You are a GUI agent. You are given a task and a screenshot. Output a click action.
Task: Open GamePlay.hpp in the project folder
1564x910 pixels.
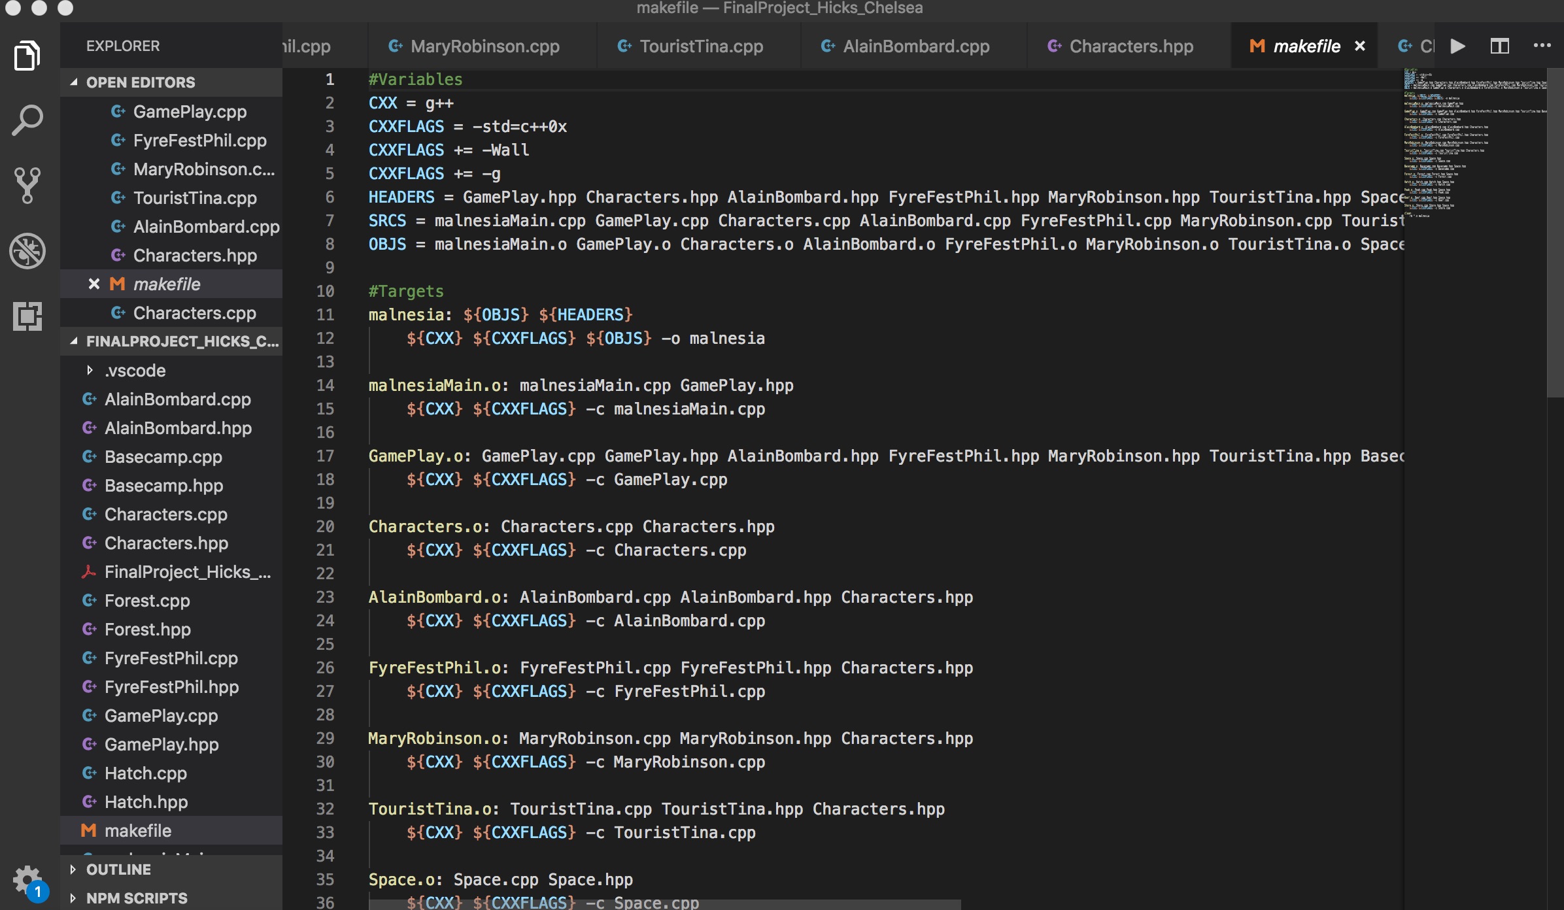[x=161, y=745]
